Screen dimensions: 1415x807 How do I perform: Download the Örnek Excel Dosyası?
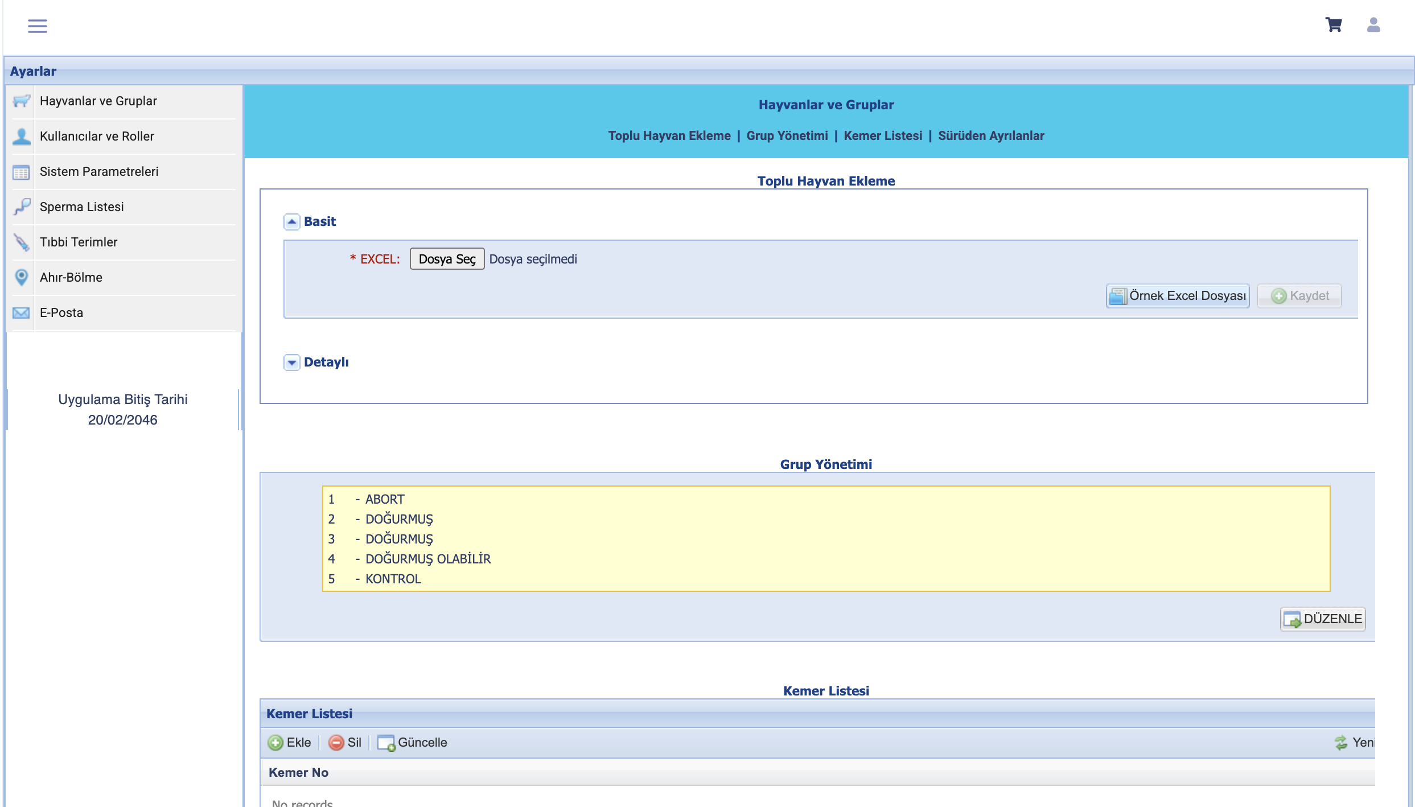pos(1178,296)
